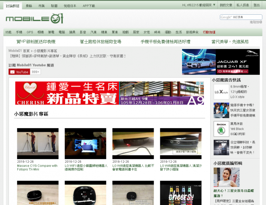Open the 手機平板免費健檢再送好禮 promo link
Screen dimensions: 266x205
pyautogui.click(x=166, y=42)
